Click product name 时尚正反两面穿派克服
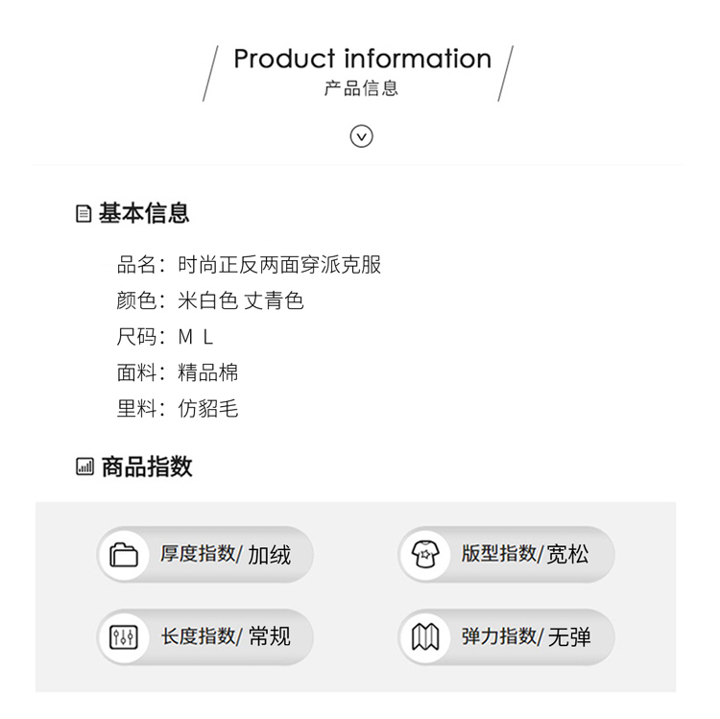 click(x=279, y=265)
